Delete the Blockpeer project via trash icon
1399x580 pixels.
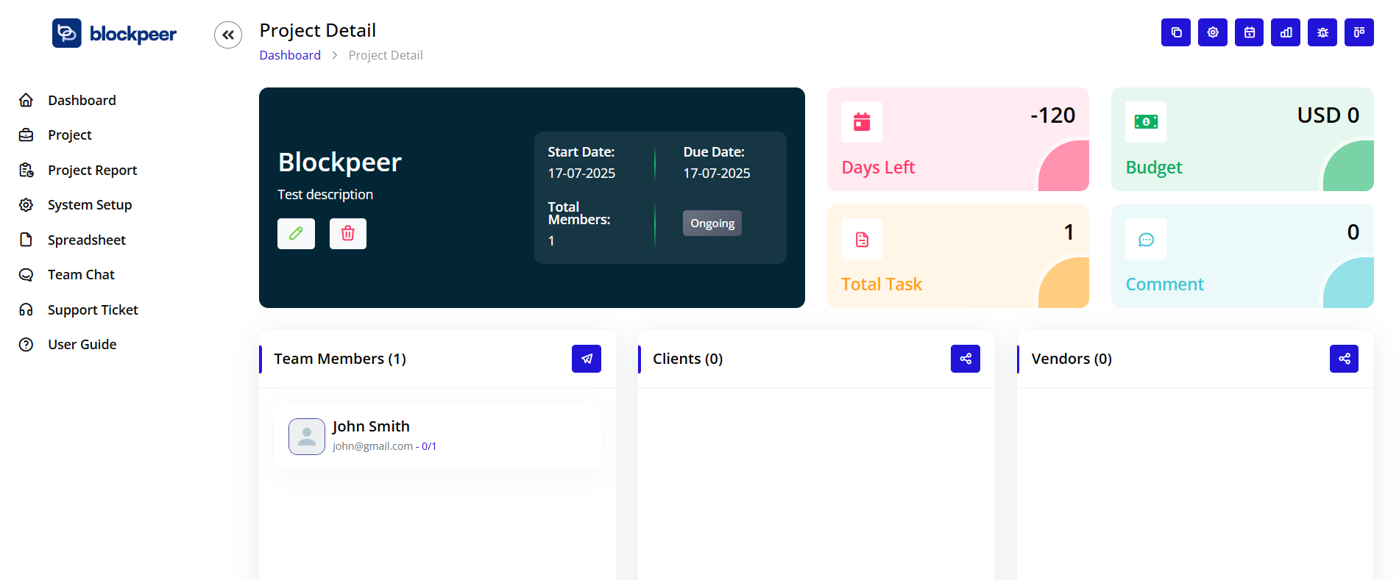(x=347, y=234)
